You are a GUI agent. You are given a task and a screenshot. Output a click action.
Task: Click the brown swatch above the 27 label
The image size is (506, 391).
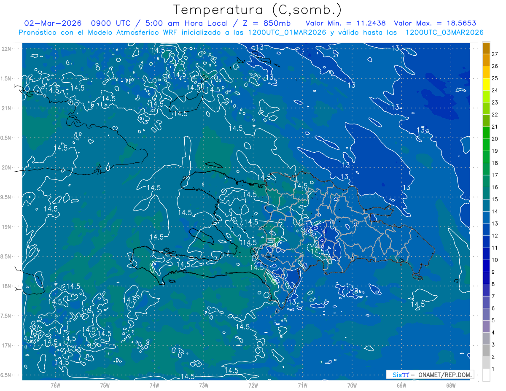pyautogui.click(x=486, y=48)
